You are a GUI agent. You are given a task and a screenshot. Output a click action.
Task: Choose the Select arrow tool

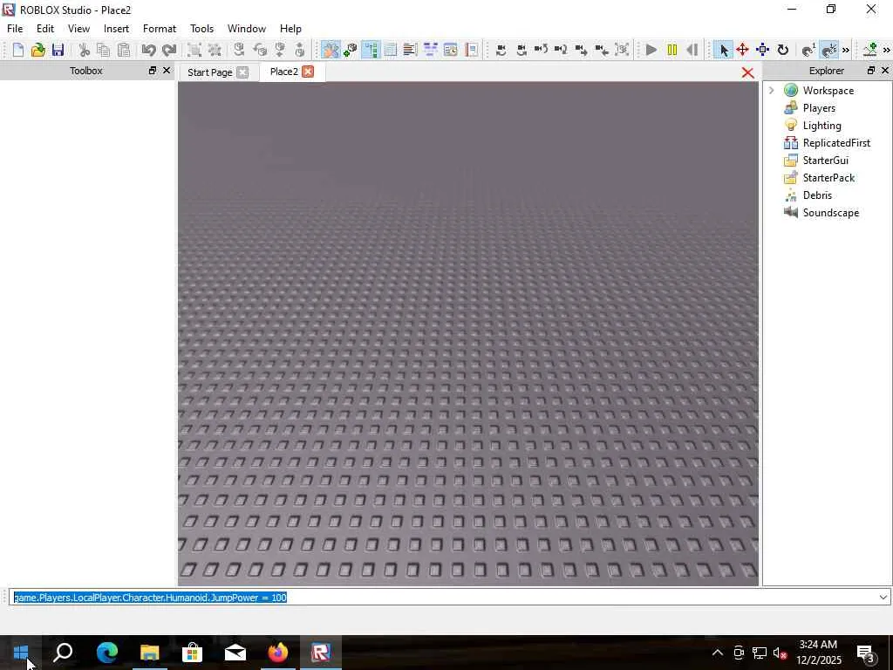pos(723,50)
